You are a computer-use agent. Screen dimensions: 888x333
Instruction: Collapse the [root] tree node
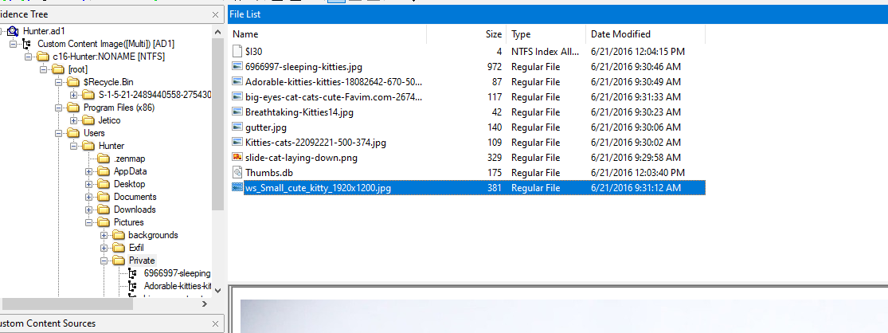coord(43,69)
